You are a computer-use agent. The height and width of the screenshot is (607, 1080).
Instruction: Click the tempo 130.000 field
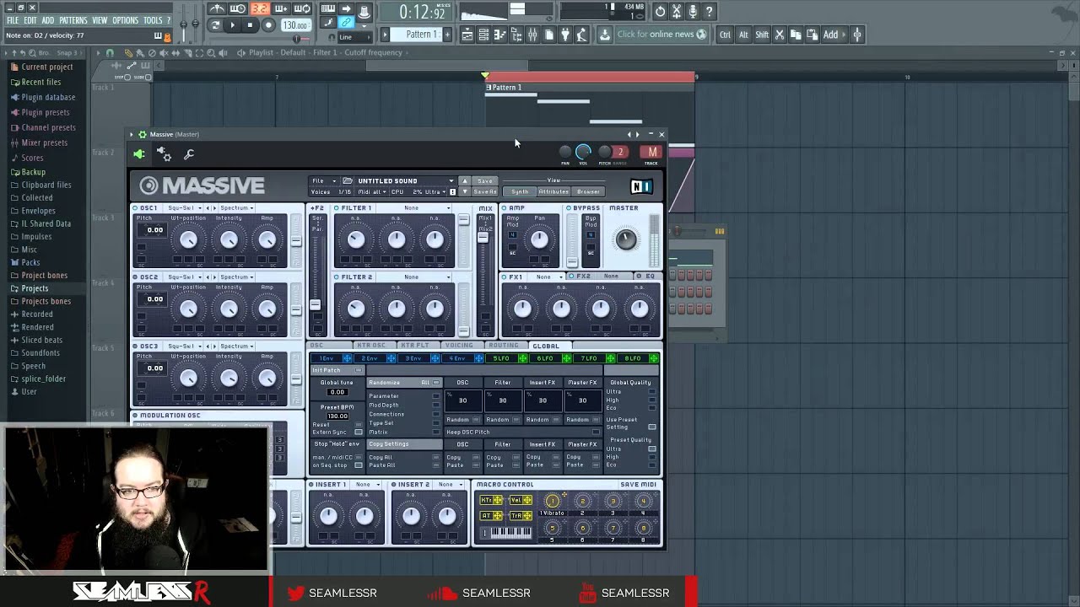point(296,24)
